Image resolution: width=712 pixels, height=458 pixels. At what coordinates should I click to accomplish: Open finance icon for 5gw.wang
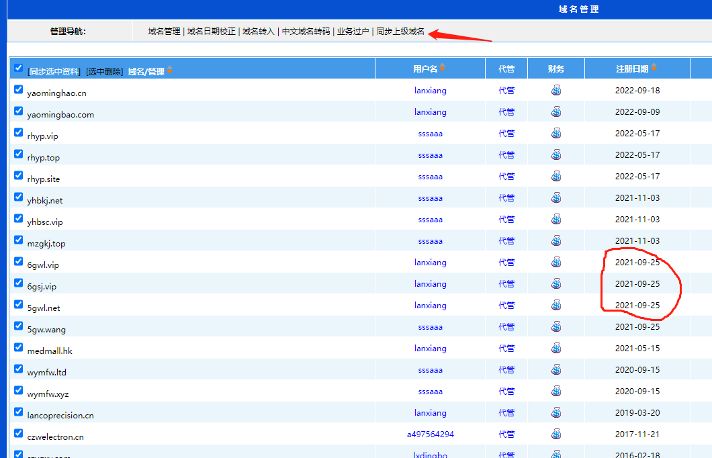click(x=556, y=326)
